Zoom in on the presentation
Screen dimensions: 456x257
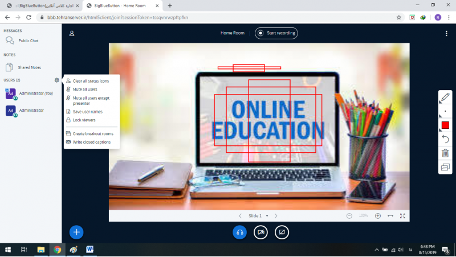(x=377, y=216)
